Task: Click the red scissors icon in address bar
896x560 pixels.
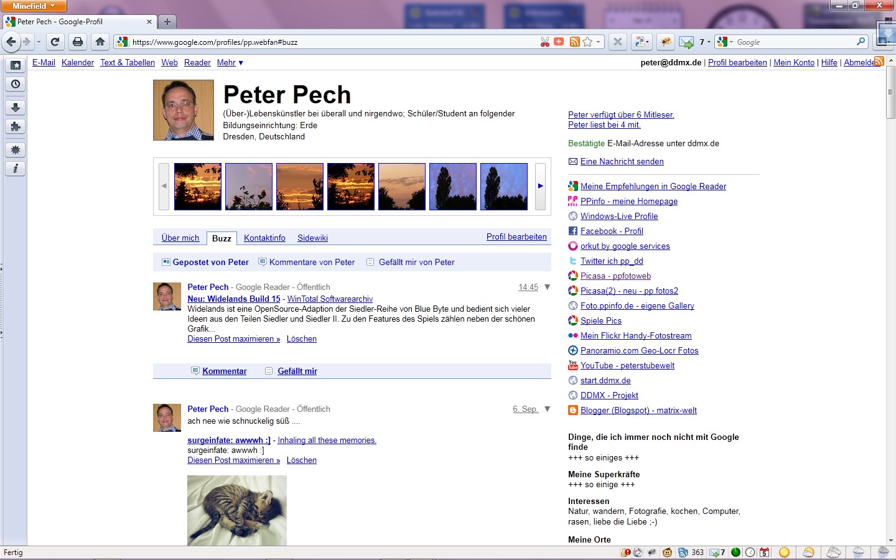Action: pyautogui.click(x=545, y=42)
